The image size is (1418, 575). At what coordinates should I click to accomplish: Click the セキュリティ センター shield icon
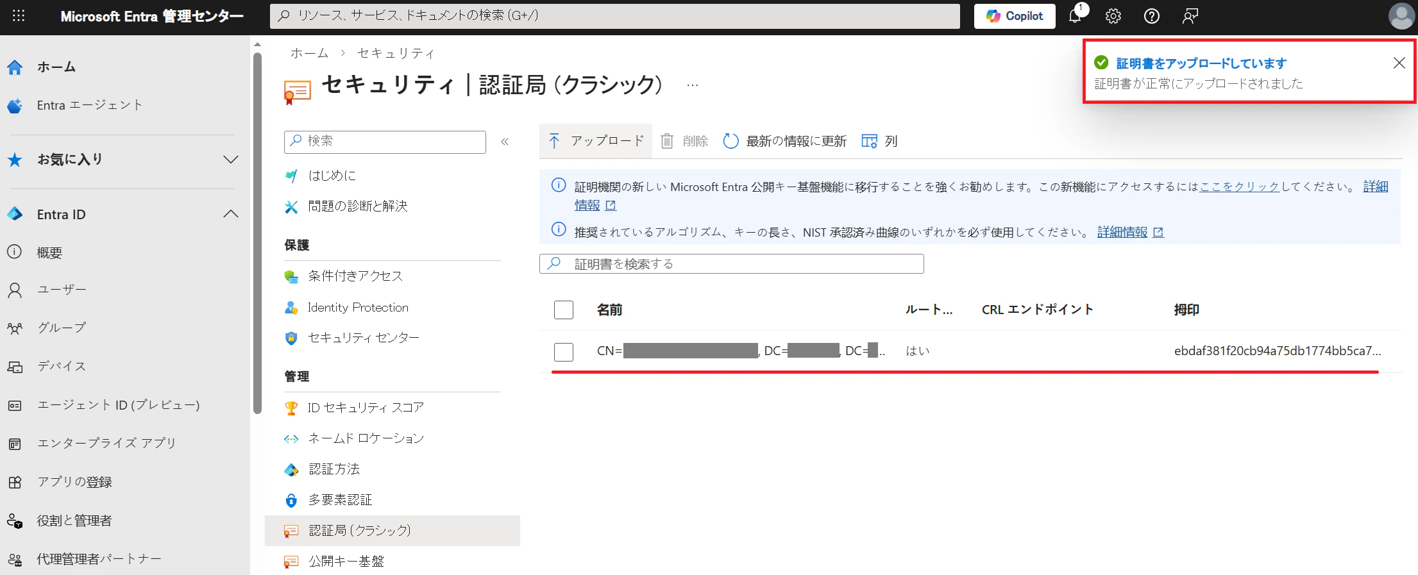coord(291,338)
